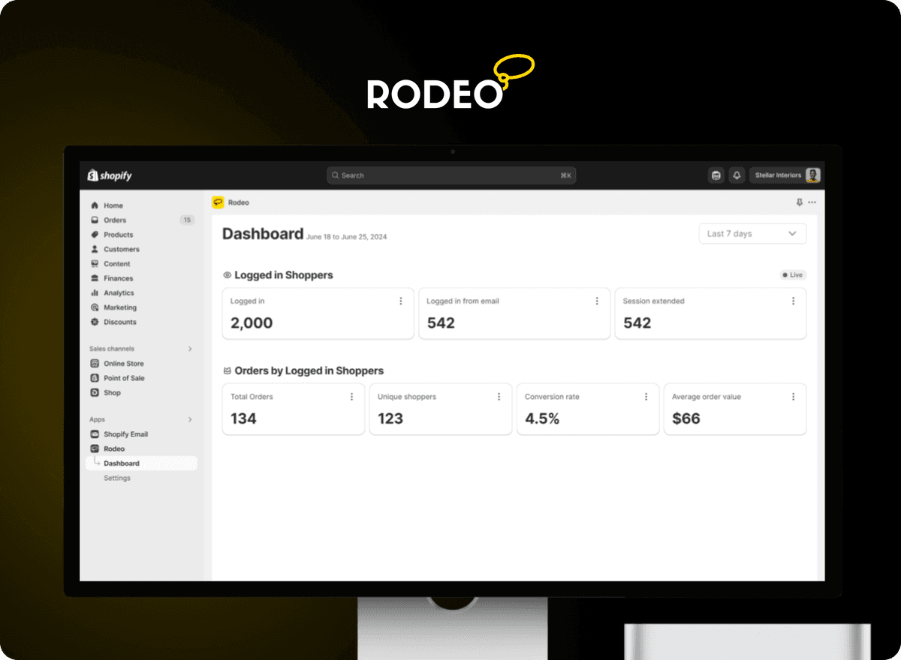Screen dimensions: 901x660
Task: Click the Analytics icon in the sidebar
Action: point(95,292)
